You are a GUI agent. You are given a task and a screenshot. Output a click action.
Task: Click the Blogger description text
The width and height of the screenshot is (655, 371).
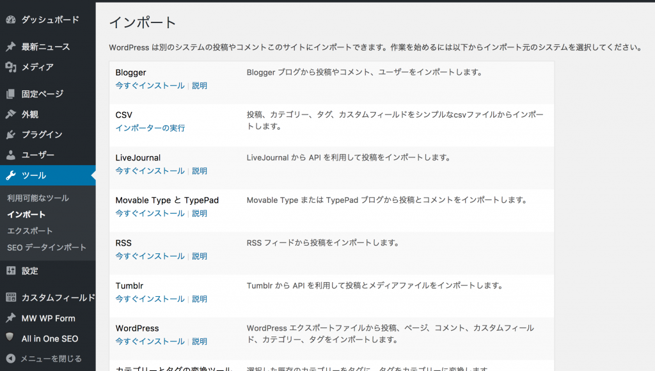point(365,72)
